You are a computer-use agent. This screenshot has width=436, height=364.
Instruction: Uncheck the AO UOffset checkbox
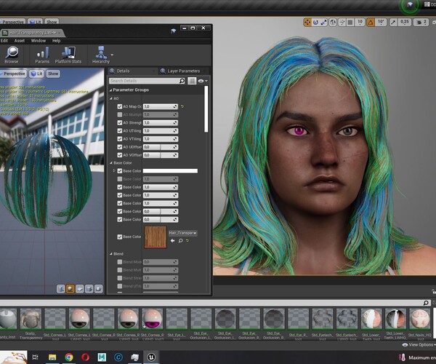120,147
